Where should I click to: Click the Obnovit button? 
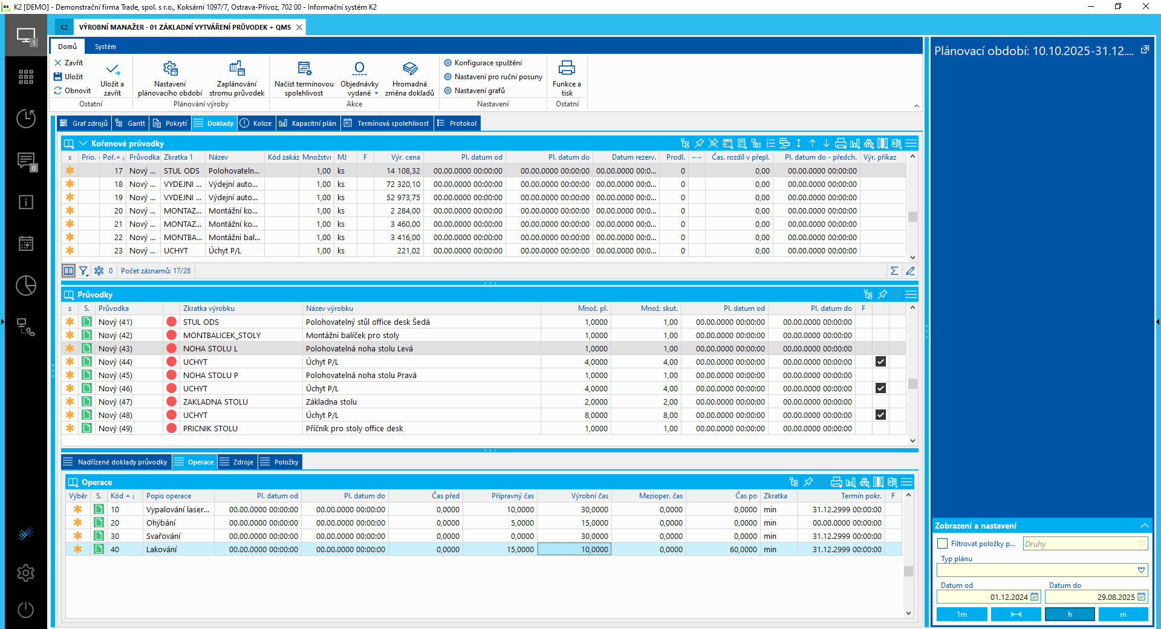point(73,91)
